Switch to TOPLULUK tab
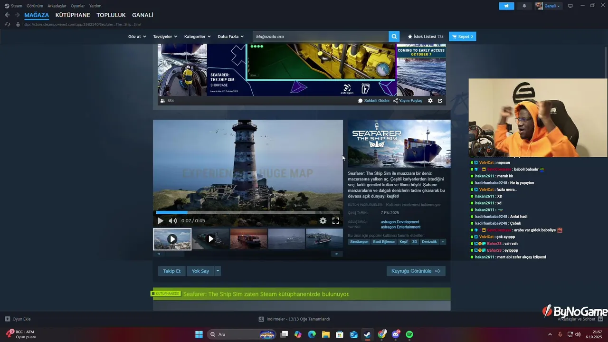Image resolution: width=608 pixels, height=342 pixels. point(111,15)
